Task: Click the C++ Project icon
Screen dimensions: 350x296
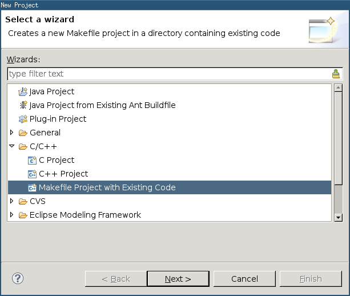Action: 32,174
